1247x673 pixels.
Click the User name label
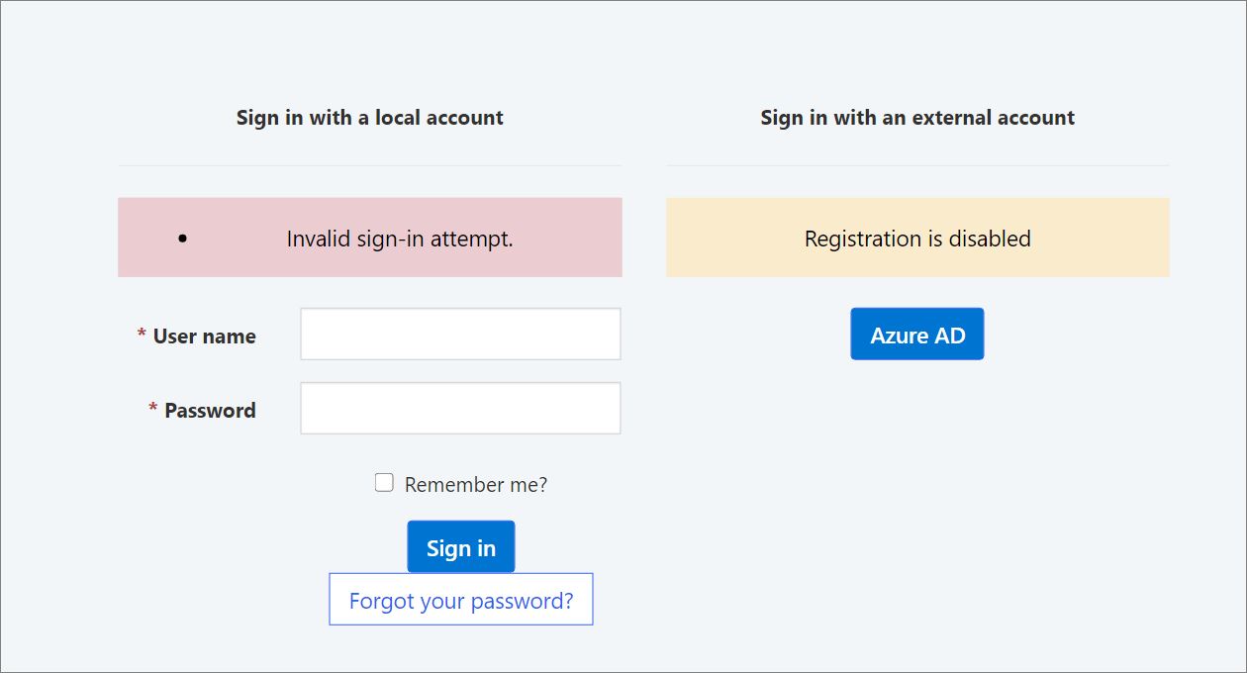pos(203,336)
